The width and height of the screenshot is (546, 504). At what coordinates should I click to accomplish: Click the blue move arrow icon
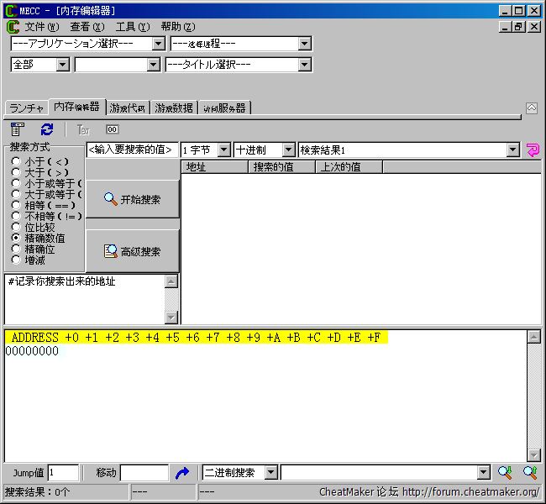182,473
